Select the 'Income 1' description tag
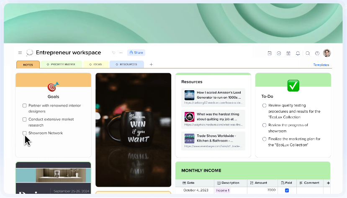This screenshot has width=347, height=198. (x=222, y=190)
